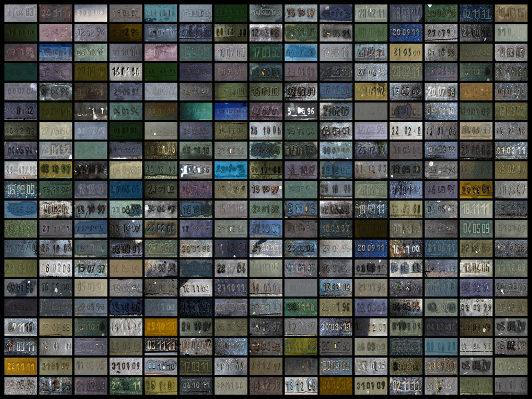The image size is (532, 399).
Task: Choose the gray-green 04 05 09 thumbnail
Action: pos(476,229)
